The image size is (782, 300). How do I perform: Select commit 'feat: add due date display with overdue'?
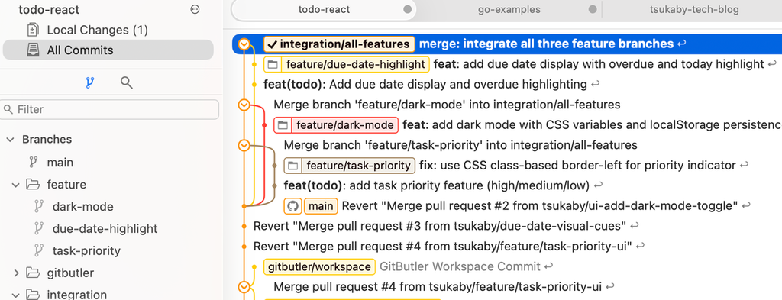[599, 64]
